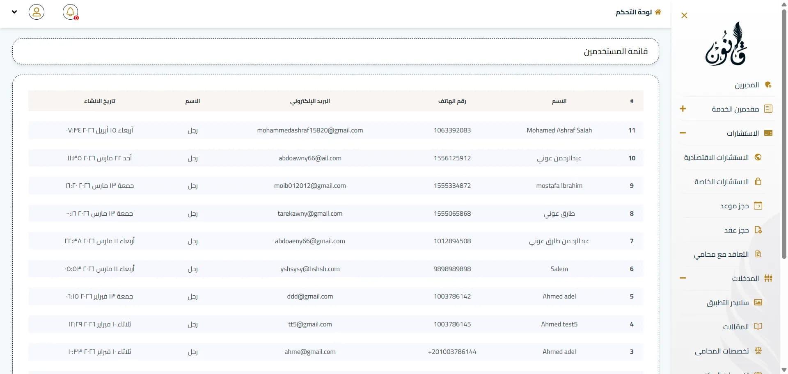Click phone number 1003786145

point(452,324)
